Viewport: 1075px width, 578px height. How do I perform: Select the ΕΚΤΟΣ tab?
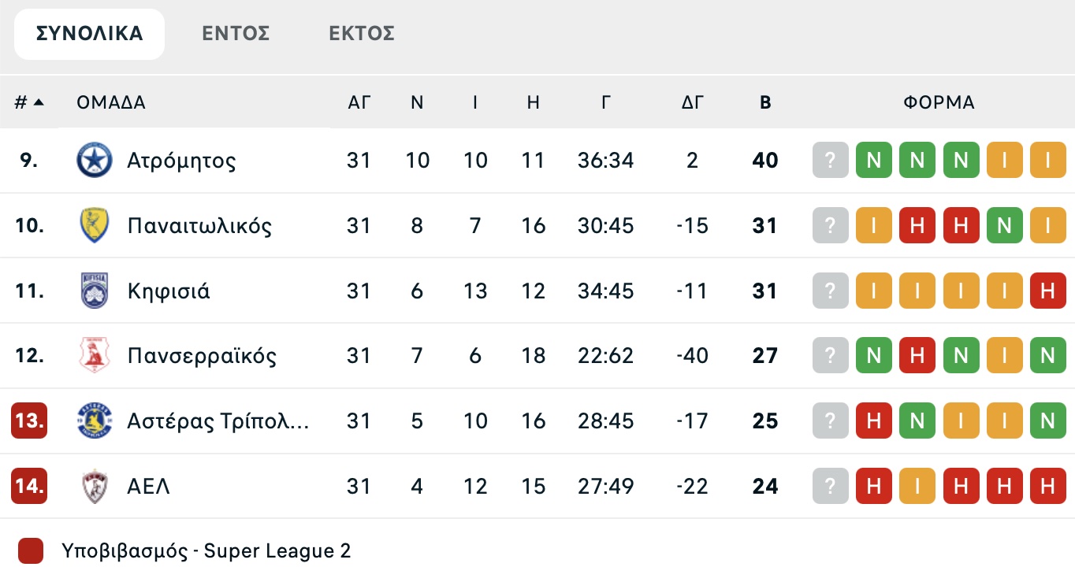pos(362,34)
